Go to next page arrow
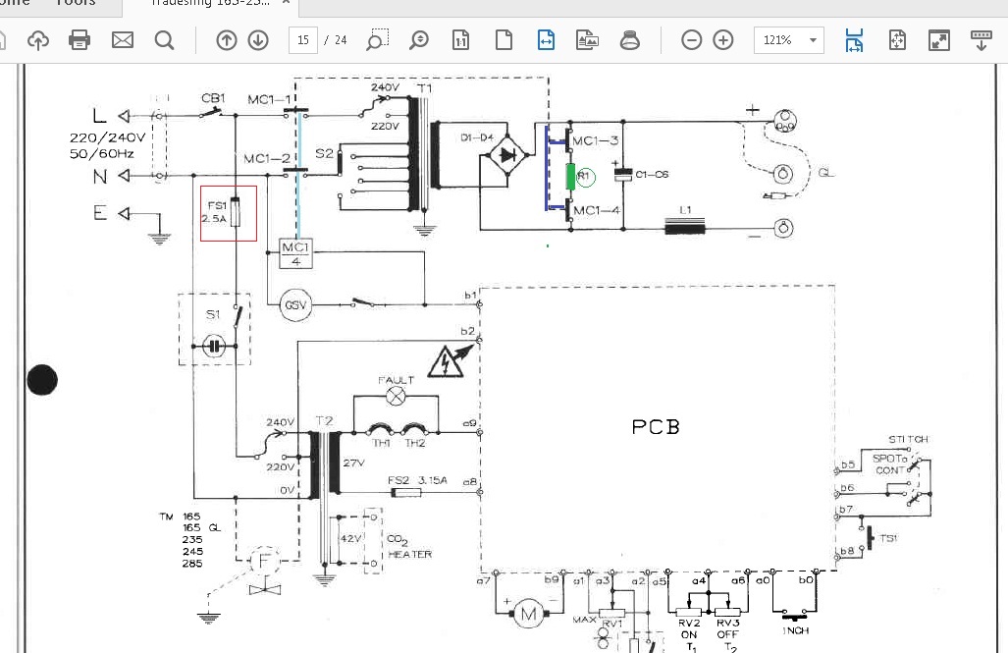 tap(258, 40)
